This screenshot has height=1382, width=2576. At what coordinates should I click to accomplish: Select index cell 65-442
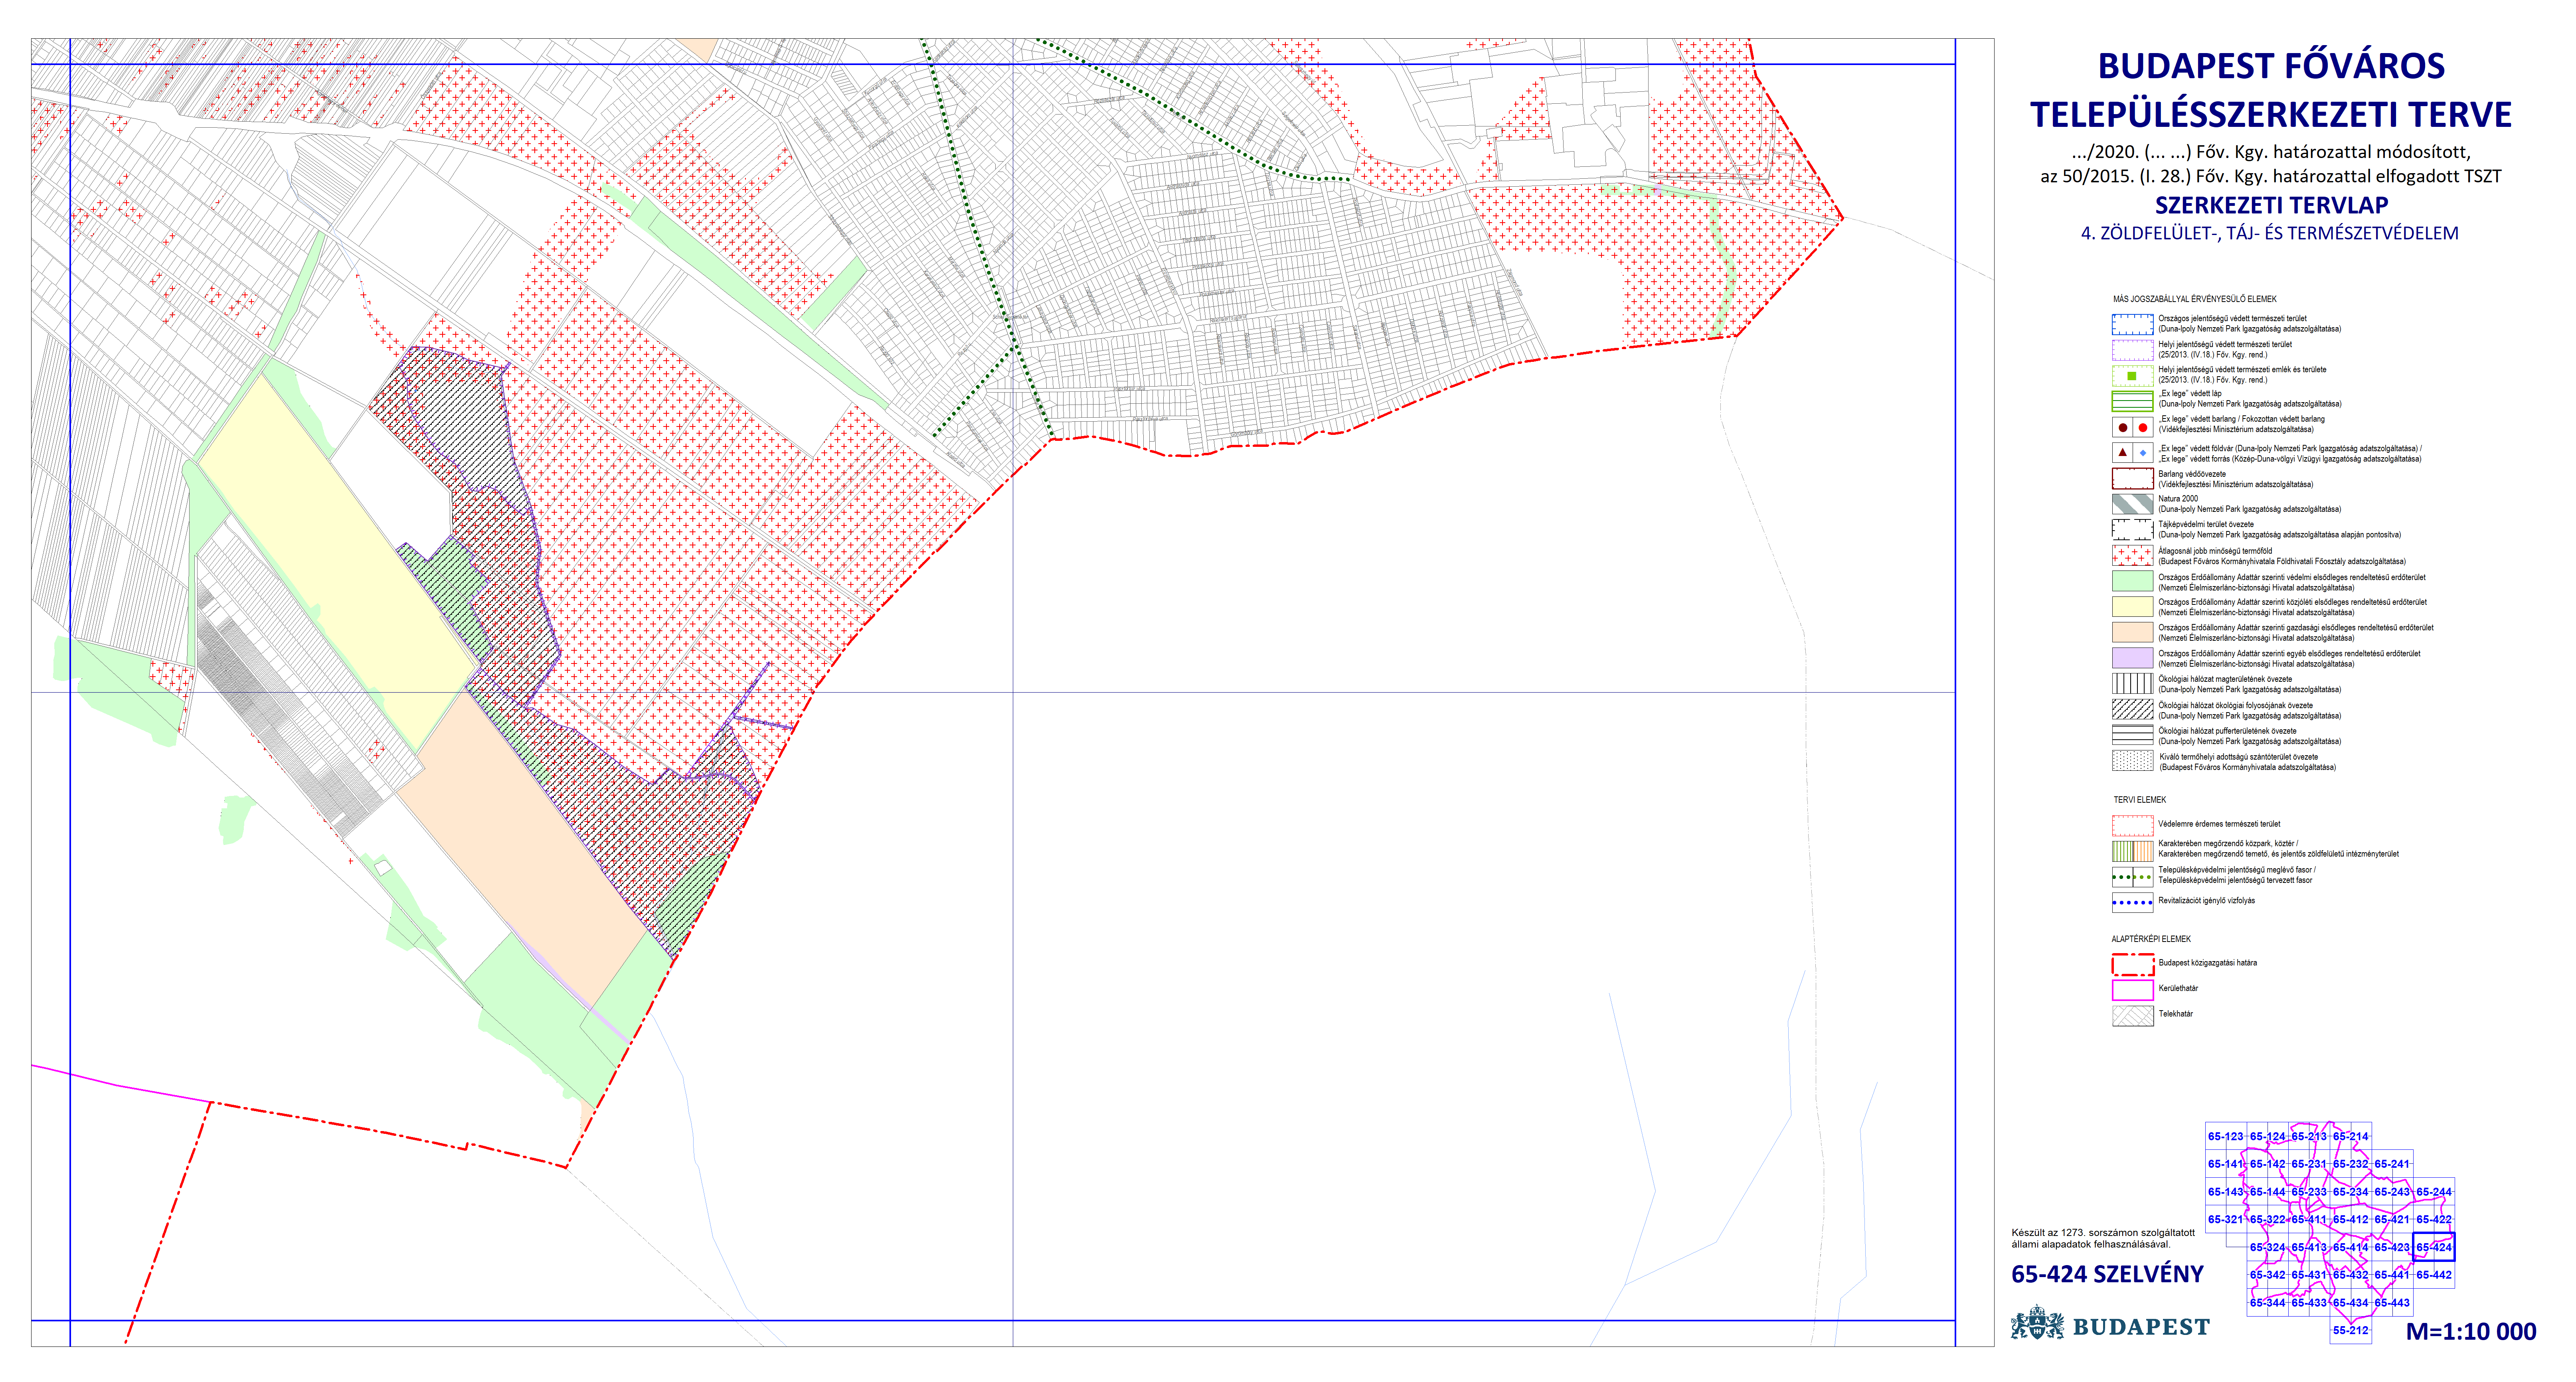[2434, 1275]
